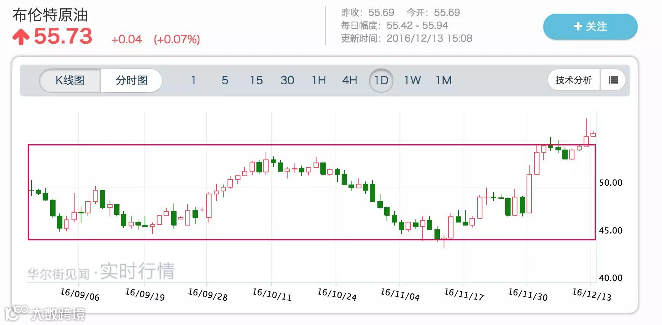Screen dimensions: 662x325
Task: Click the red up-arrow price indicator
Action: click(x=21, y=37)
